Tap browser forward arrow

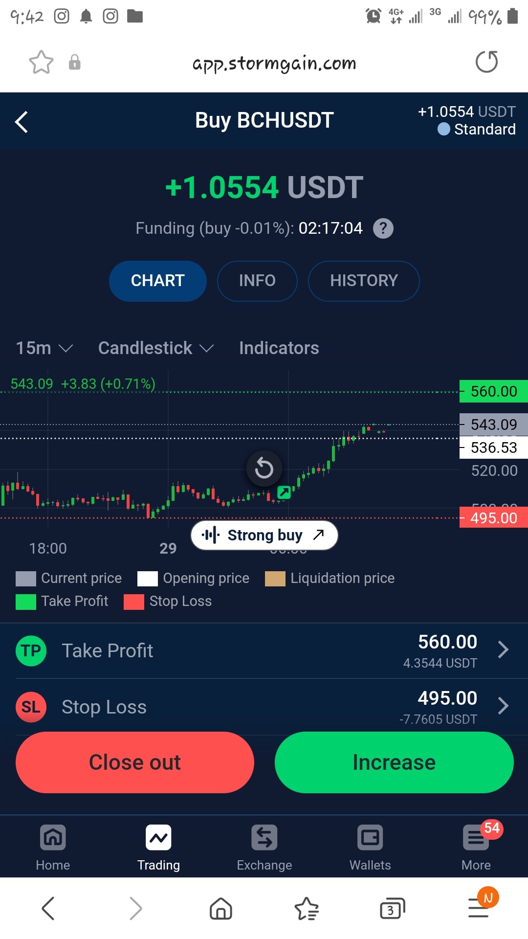(x=136, y=908)
